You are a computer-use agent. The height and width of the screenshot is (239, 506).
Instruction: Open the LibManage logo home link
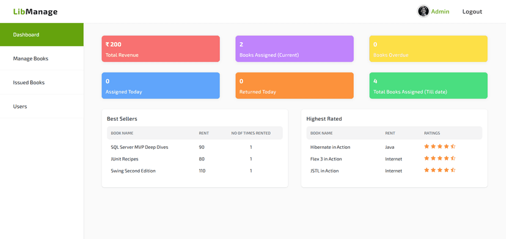[x=35, y=12]
